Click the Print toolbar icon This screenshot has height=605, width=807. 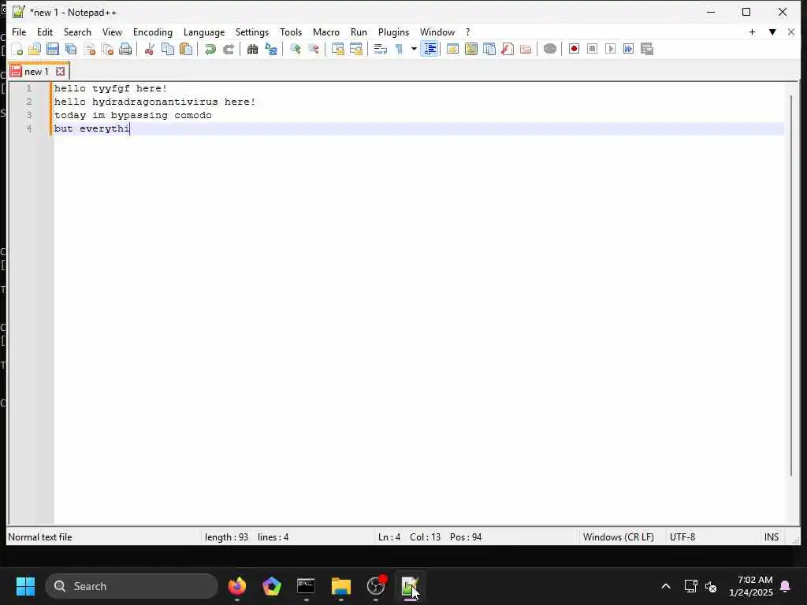point(125,50)
